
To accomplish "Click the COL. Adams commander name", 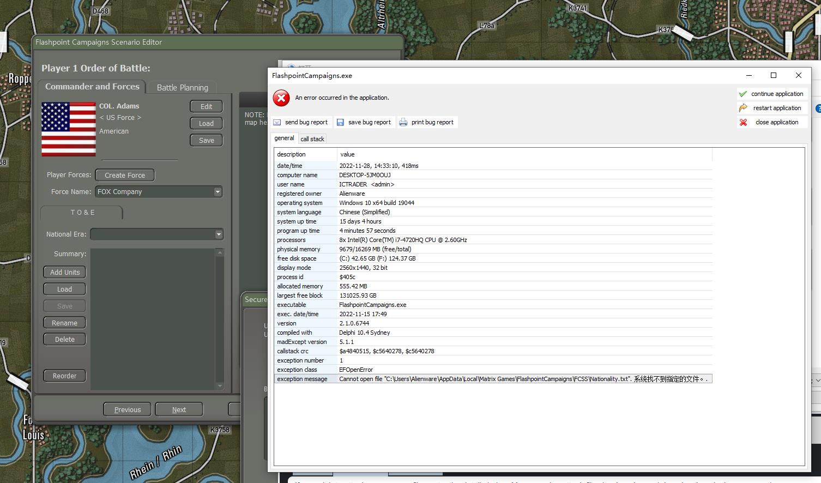I will pos(119,106).
